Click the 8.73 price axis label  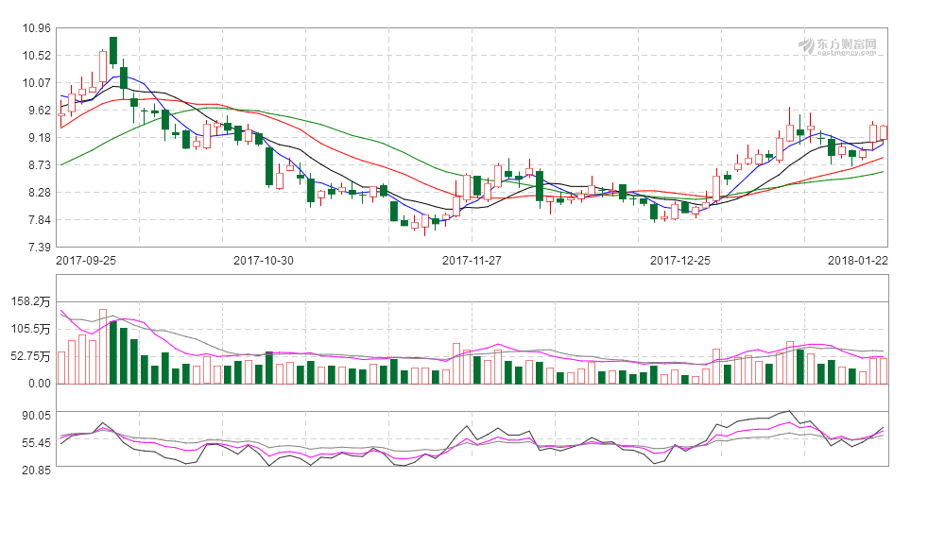coord(36,164)
